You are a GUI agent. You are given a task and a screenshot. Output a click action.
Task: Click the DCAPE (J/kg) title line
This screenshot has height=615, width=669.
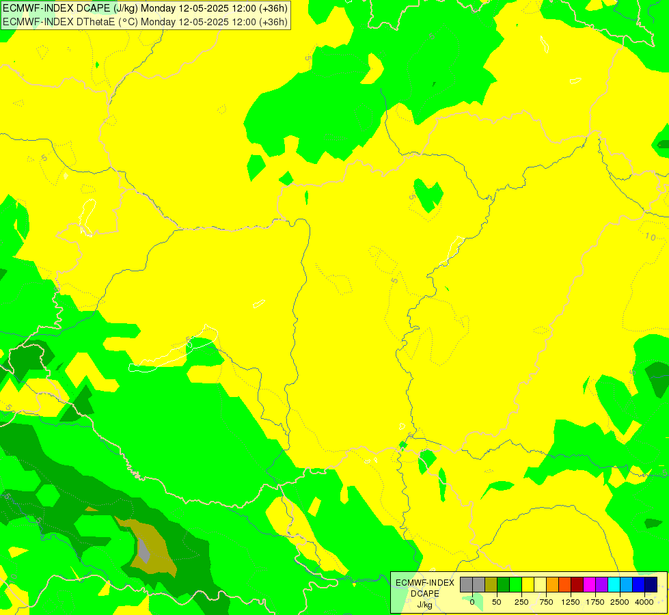click(145, 8)
